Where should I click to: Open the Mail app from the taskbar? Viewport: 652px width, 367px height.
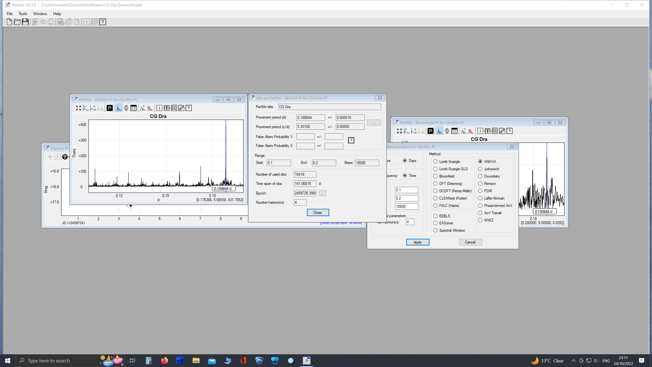(212, 361)
